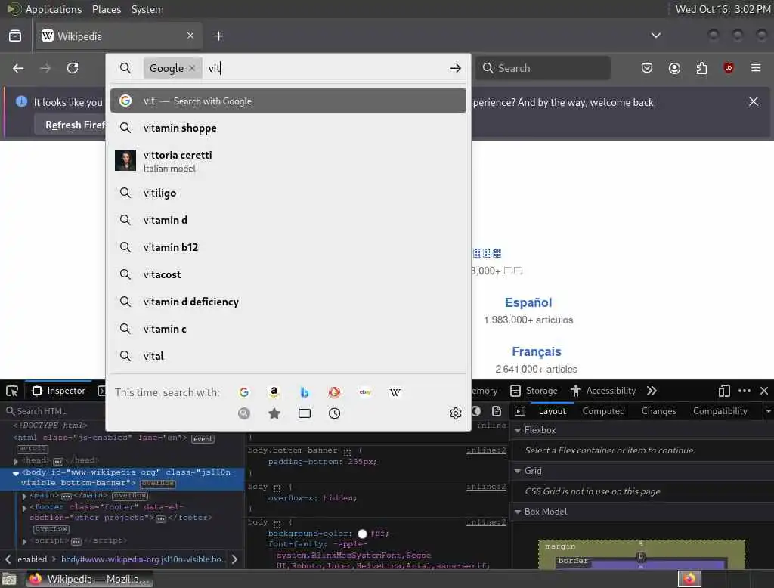
Task: Search bookmarks using the star icon
Action: (274, 413)
